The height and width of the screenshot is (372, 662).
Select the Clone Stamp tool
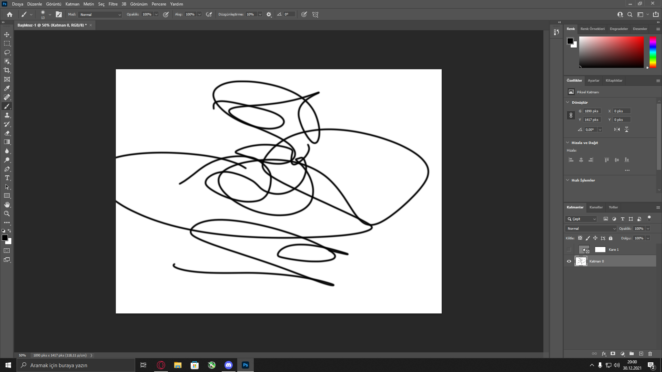pyautogui.click(x=7, y=115)
